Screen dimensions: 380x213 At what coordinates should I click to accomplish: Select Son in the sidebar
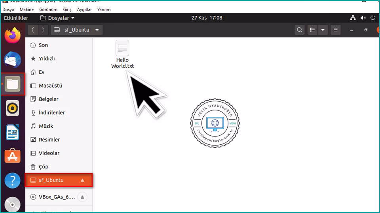coord(59,45)
